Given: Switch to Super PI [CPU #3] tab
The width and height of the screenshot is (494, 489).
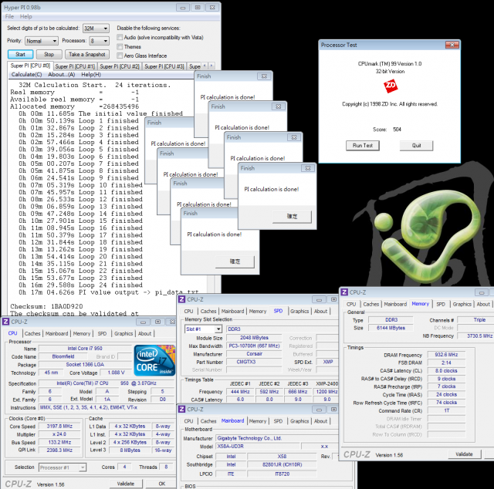Looking at the screenshot, I should (164, 66).
